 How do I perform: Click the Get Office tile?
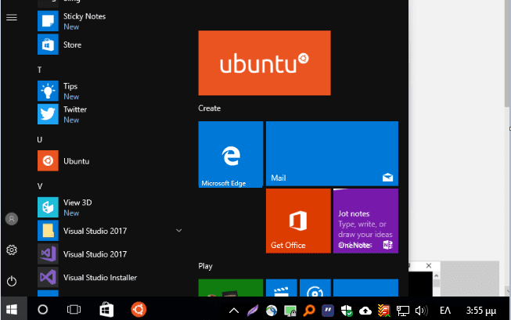coord(298,221)
